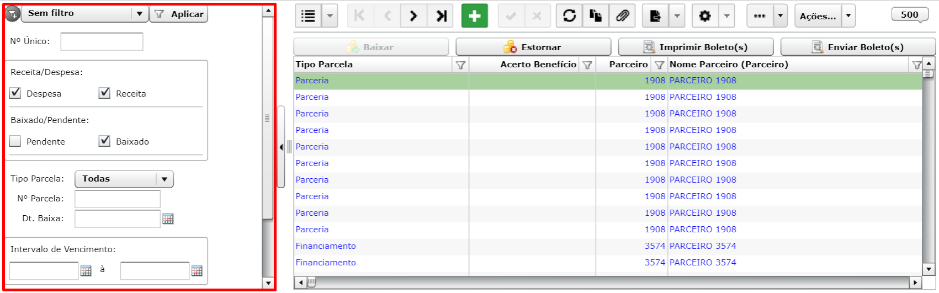Click the duplicate record icon in toolbar

[x=596, y=16]
